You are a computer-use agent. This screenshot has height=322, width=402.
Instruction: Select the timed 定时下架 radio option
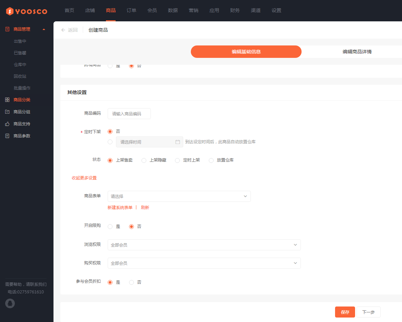point(110,142)
